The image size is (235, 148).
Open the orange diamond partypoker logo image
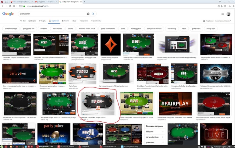pos(110,44)
